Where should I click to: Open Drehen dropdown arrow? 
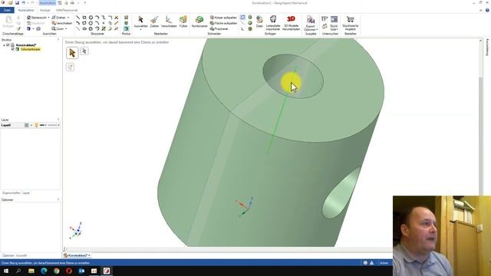click(68, 18)
